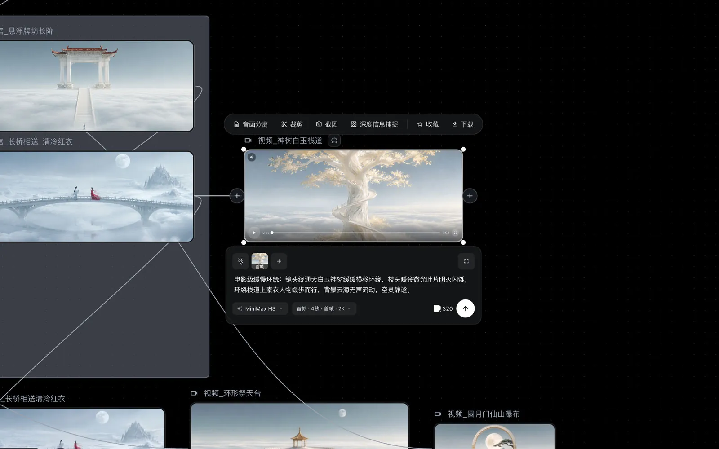
Task: Select the 裁剪 trim tool
Action: pyautogui.click(x=292, y=124)
